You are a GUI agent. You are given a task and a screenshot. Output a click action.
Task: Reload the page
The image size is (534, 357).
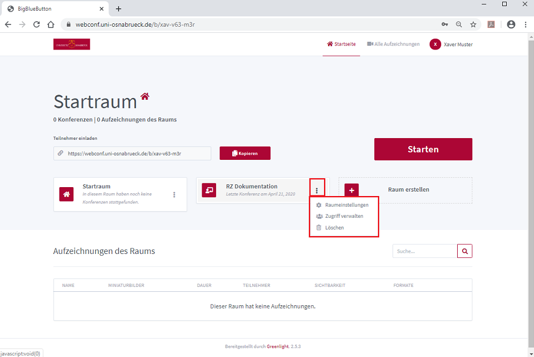(x=36, y=25)
